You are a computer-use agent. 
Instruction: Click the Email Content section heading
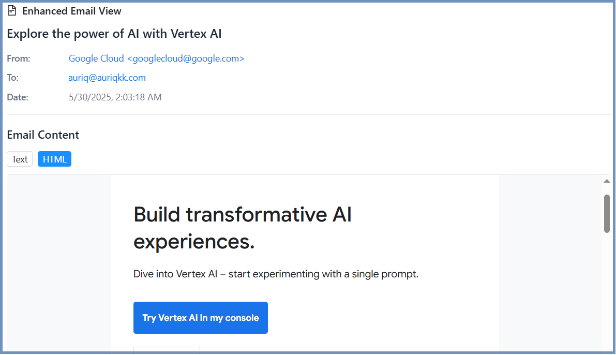[x=43, y=135]
